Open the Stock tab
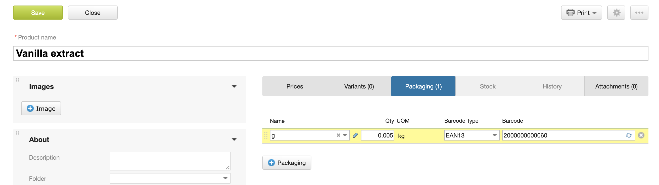Image resolution: width=659 pixels, height=185 pixels. (x=488, y=86)
